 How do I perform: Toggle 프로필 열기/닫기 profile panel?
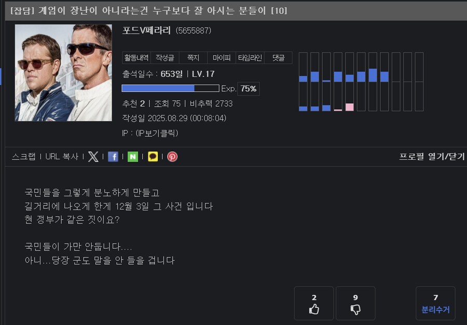(432, 157)
